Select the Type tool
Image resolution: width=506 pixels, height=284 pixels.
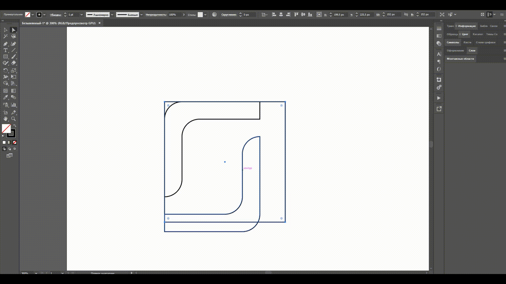(x=5, y=50)
